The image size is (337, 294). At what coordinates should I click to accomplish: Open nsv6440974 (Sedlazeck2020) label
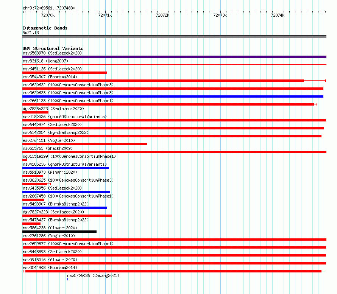click(x=52, y=124)
